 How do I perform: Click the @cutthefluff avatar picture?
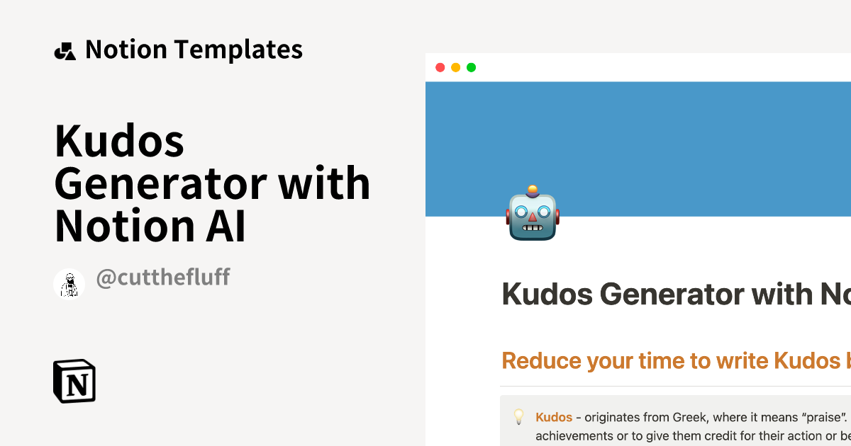click(x=69, y=284)
